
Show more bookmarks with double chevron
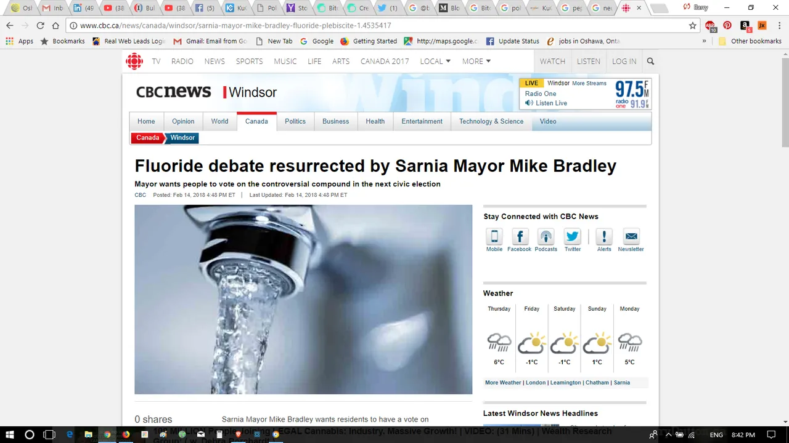[704, 41]
